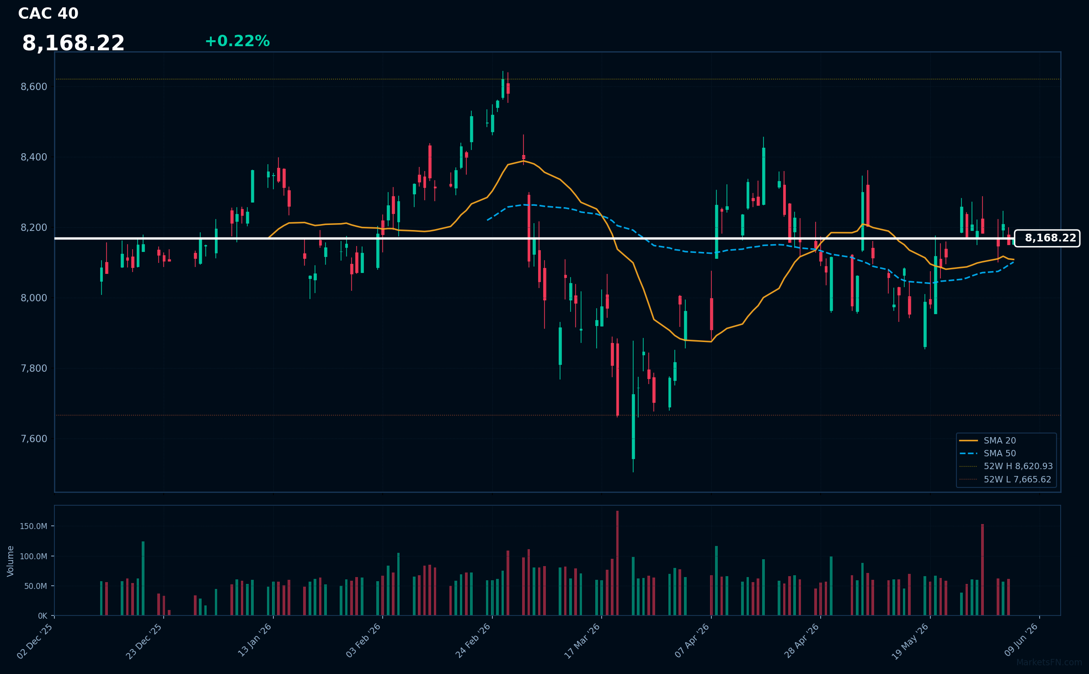The height and width of the screenshot is (674, 1089).
Task: Click the SMA 20 legend entry
Action: pos(988,441)
